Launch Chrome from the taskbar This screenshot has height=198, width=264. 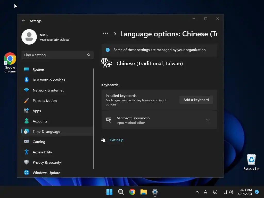pos(132,192)
